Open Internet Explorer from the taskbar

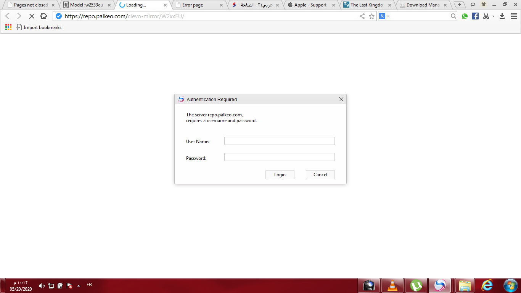pos(487,285)
